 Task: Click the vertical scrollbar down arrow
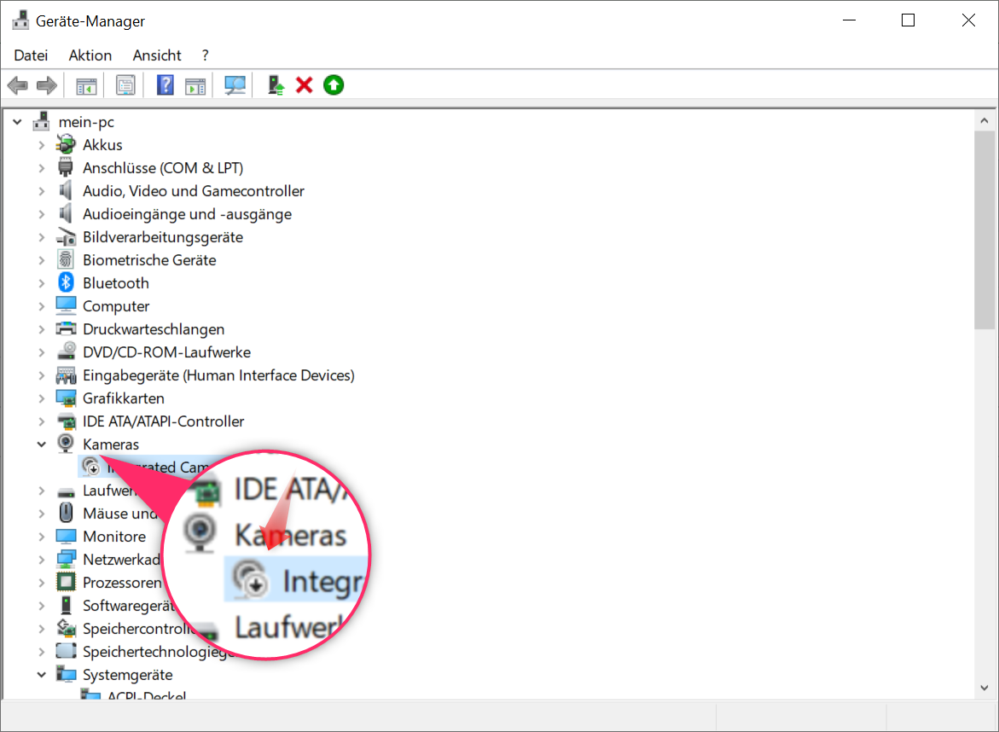pos(984,688)
